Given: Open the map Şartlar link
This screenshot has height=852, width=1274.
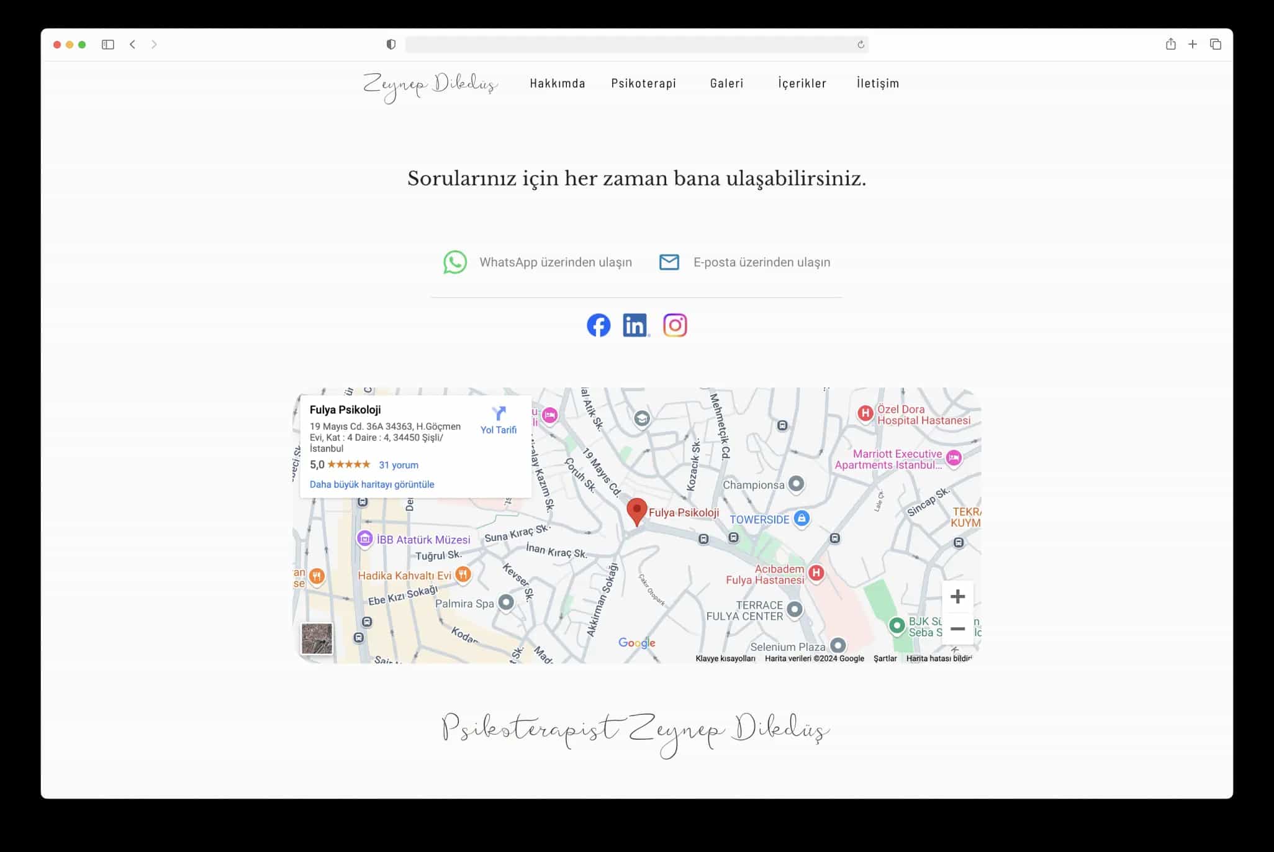Looking at the screenshot, I should pos(885,659).
